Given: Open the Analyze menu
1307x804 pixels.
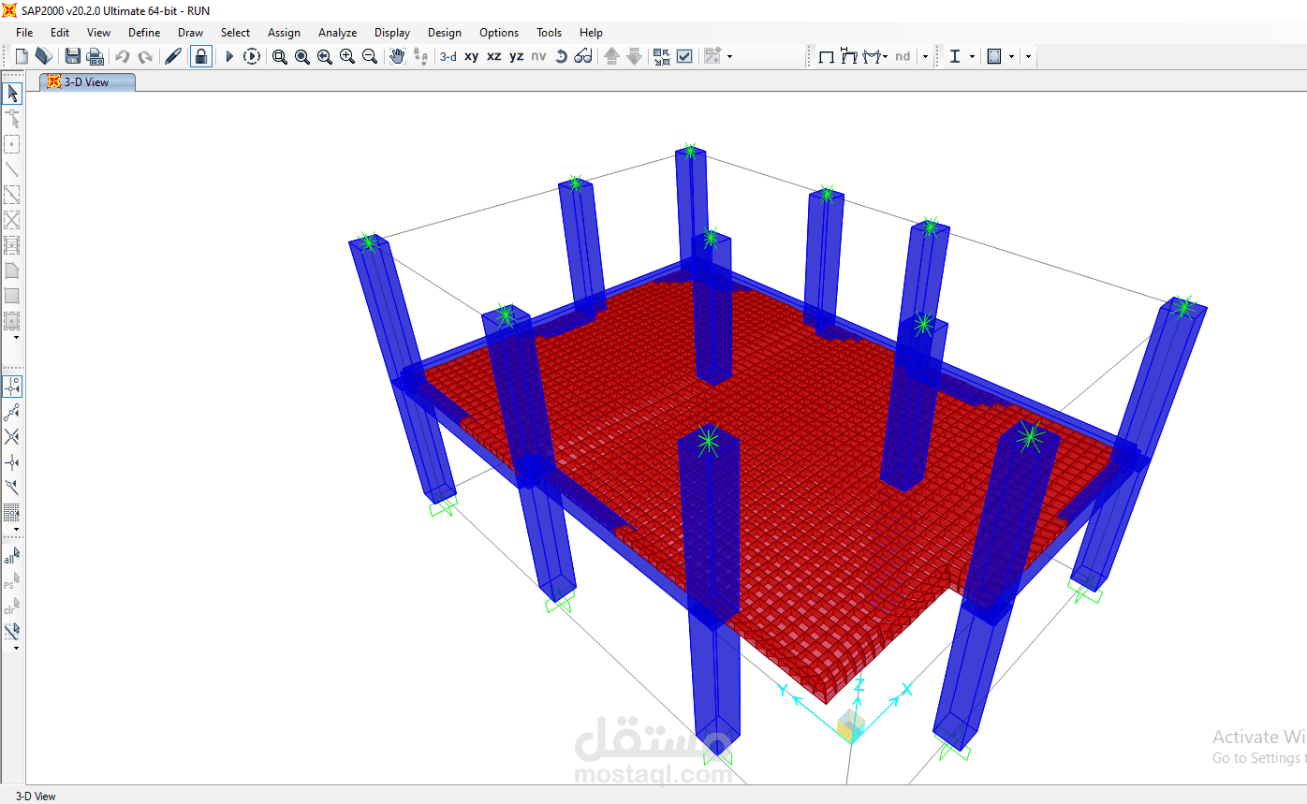Looking at the screenshot, I should click(x=337, y=32).
